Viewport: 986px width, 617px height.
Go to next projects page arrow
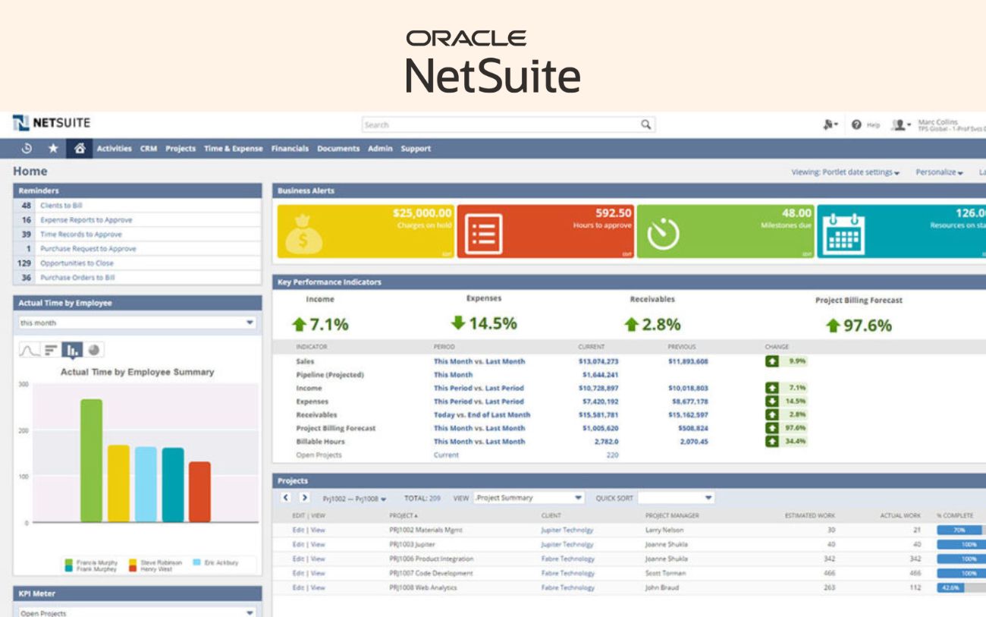tap(304, 498)
